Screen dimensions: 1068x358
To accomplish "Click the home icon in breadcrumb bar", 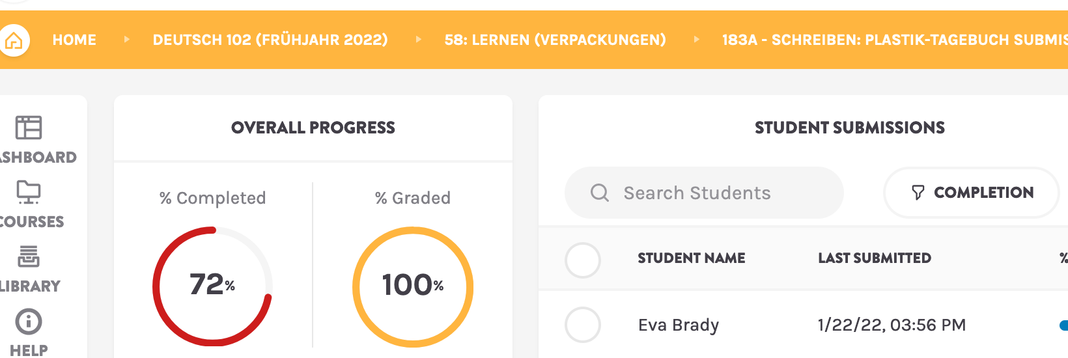I will pyautogui.click(x=14, y=41).
